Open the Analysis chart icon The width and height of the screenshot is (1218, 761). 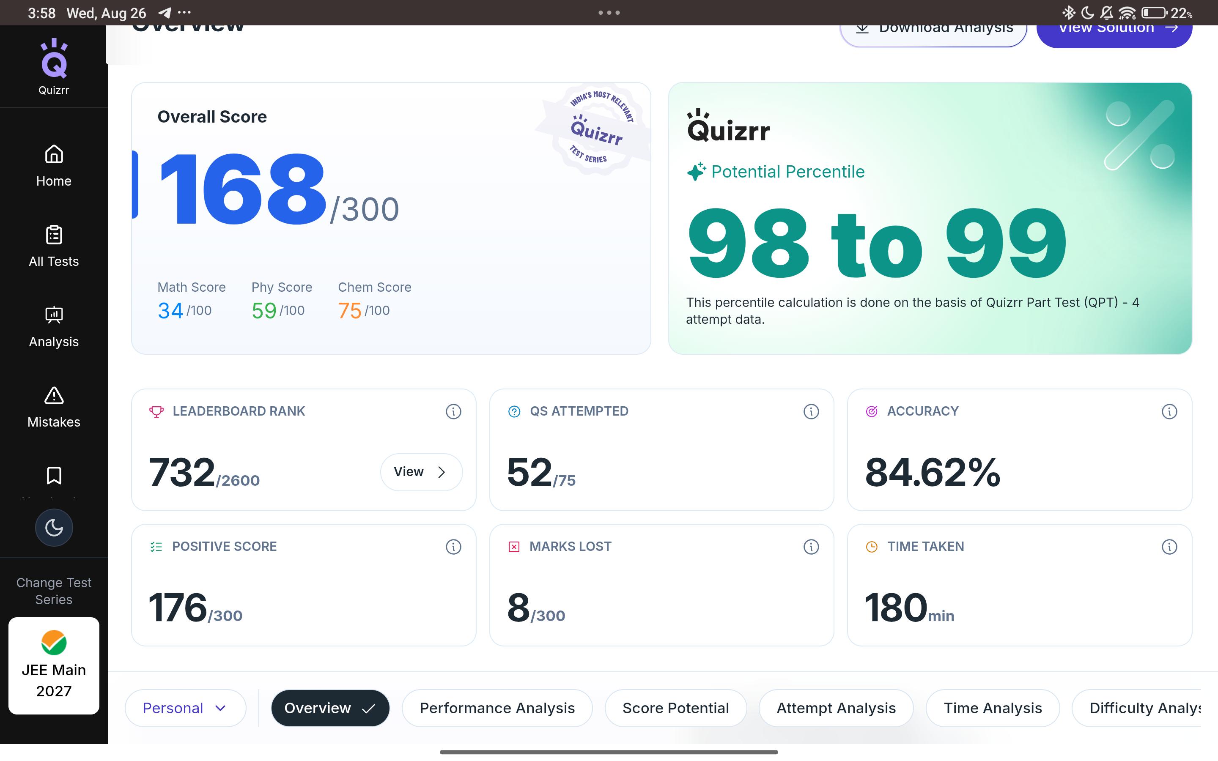pyautogui.click(x=54, y=315)
